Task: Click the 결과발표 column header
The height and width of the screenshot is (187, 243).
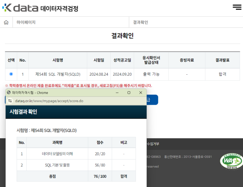Action: pos(222,60)
